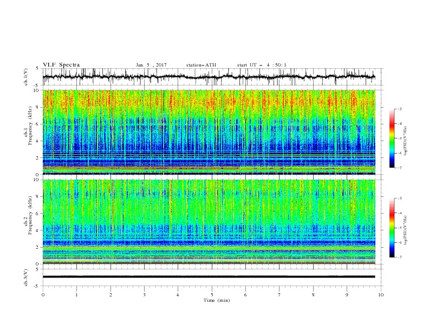
Task: Click the "station=ATH" label
Action: click(201, 65)
